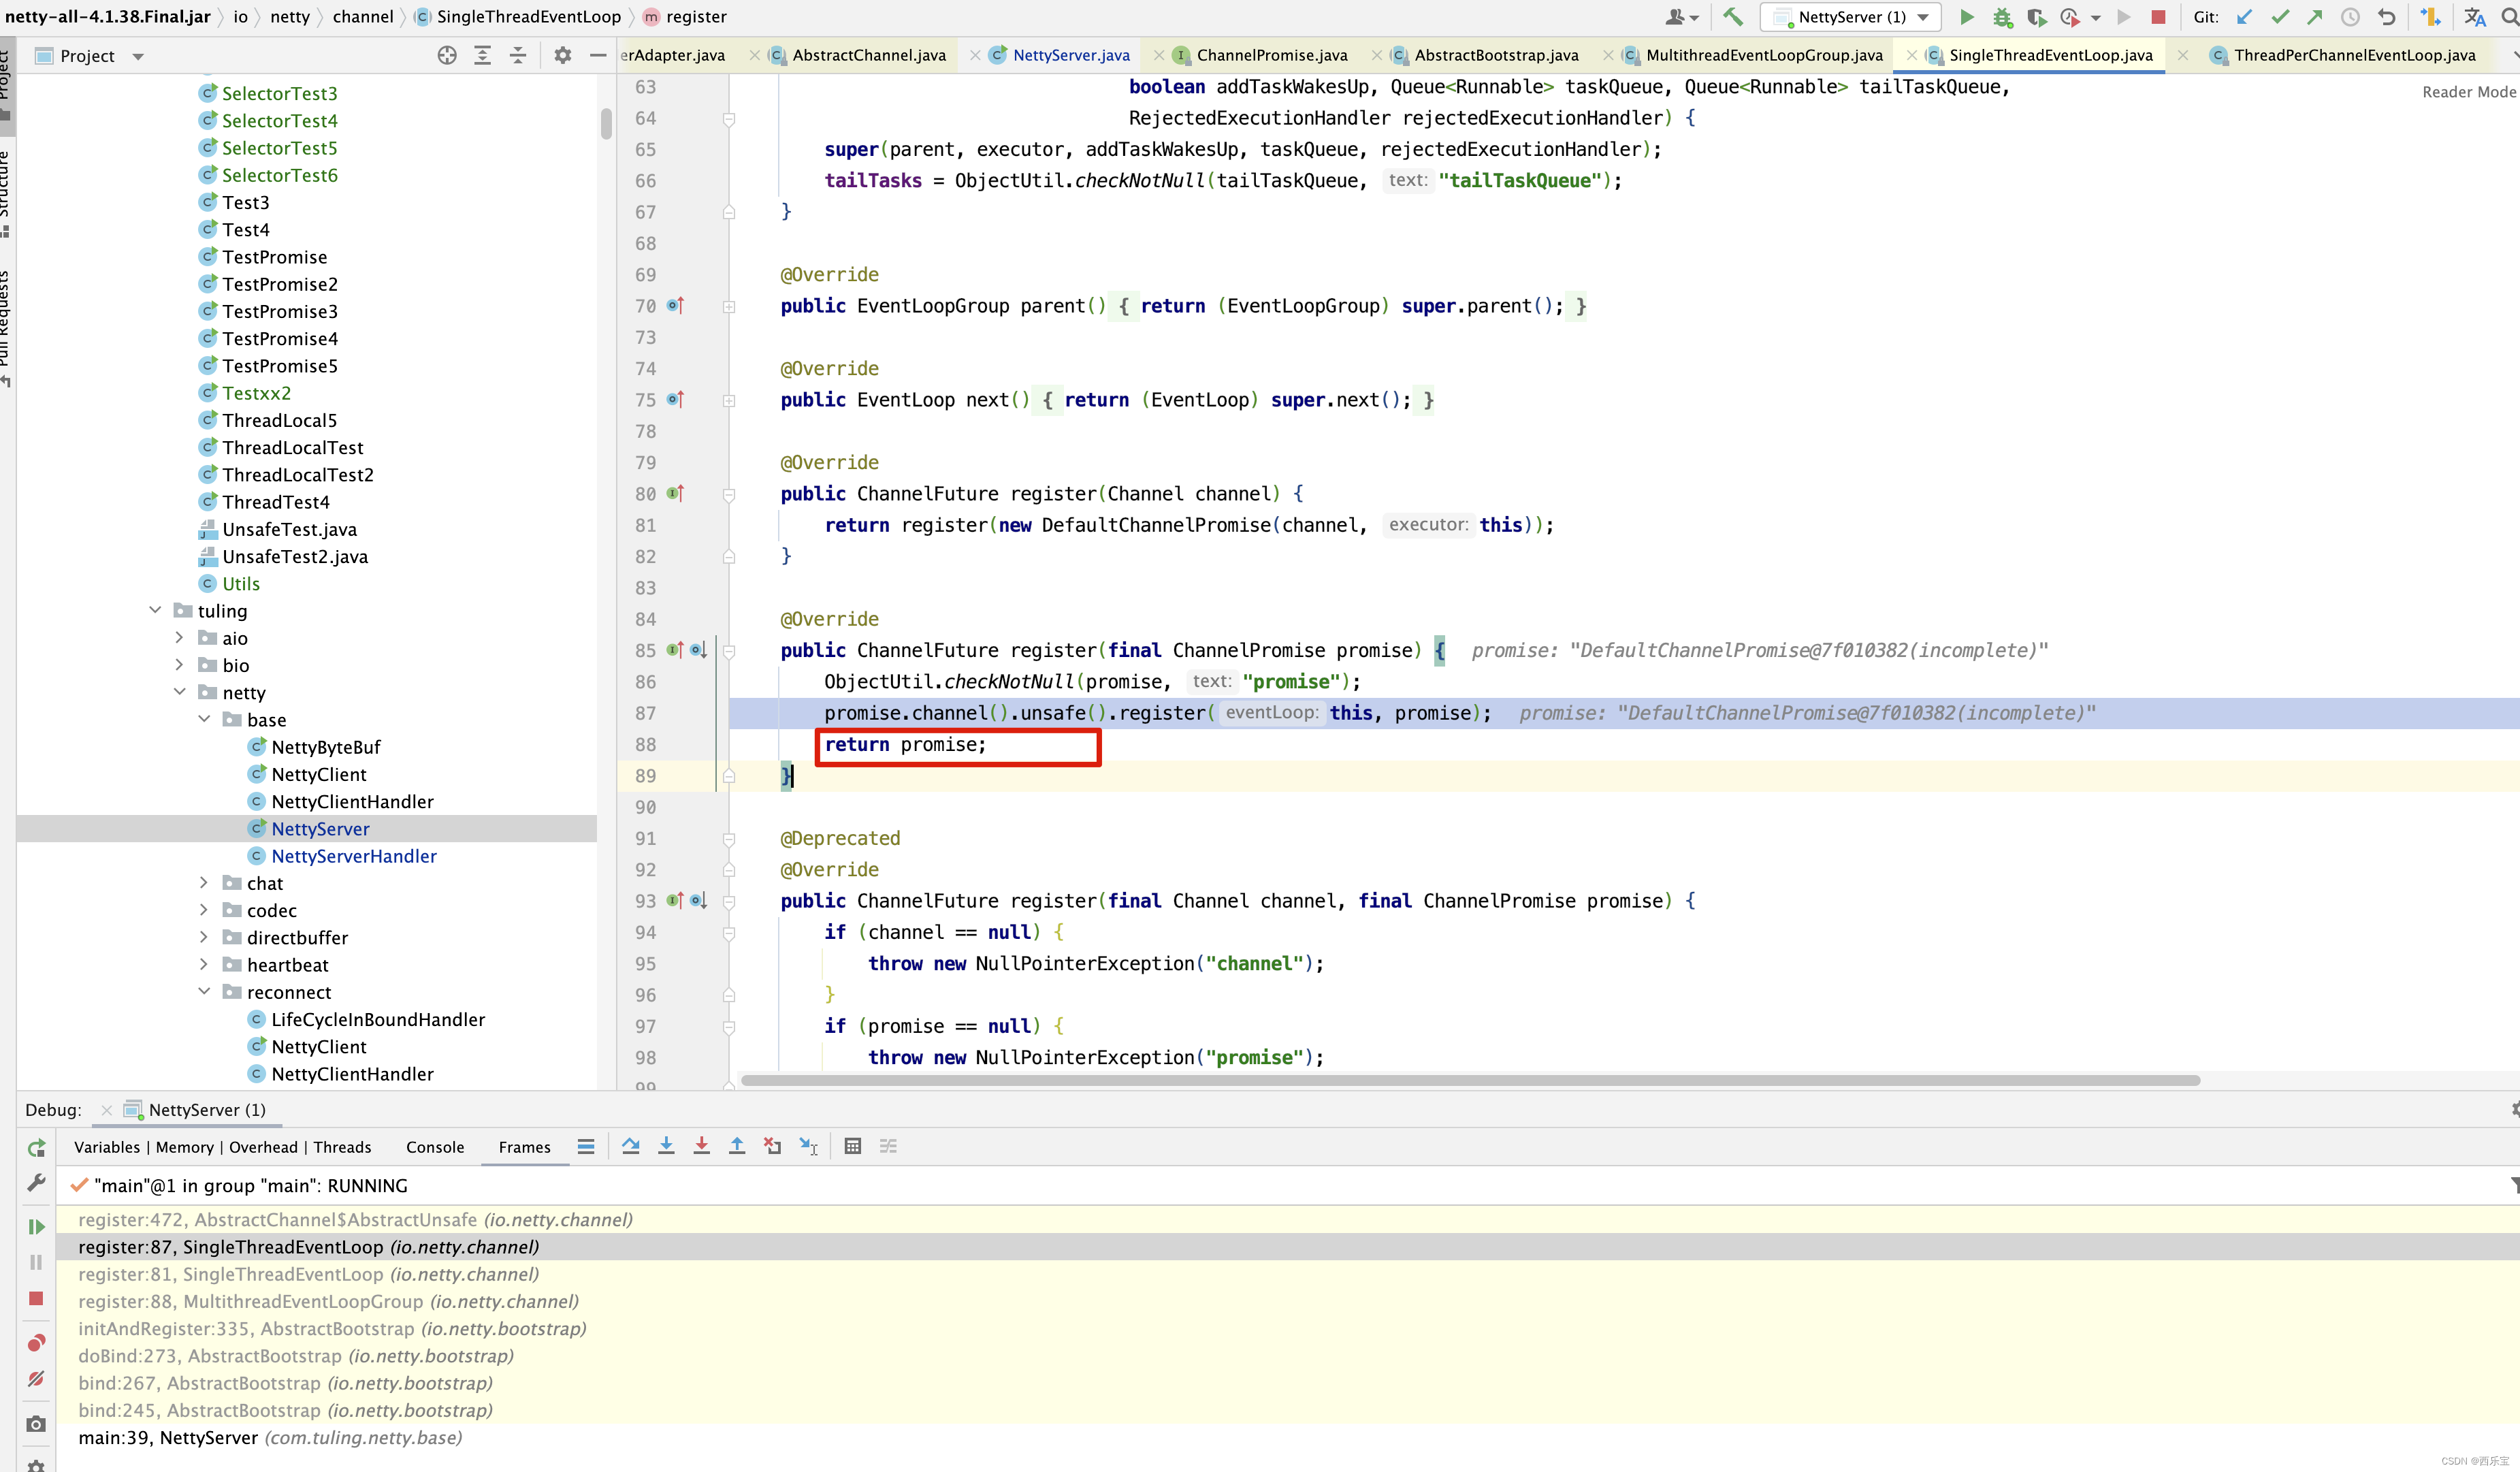Viewport: 2520px width, 1472px height.
Task: Click the Force Step Into red arrow
Action: (x=701, y=1146)
